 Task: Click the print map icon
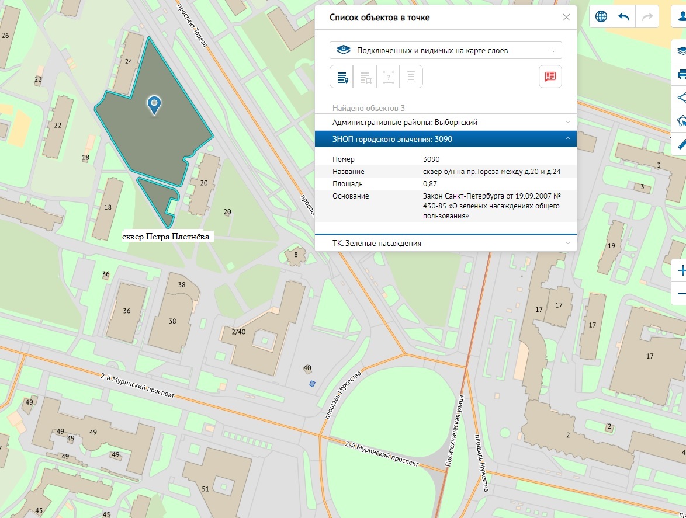click(x=681, y=74)
